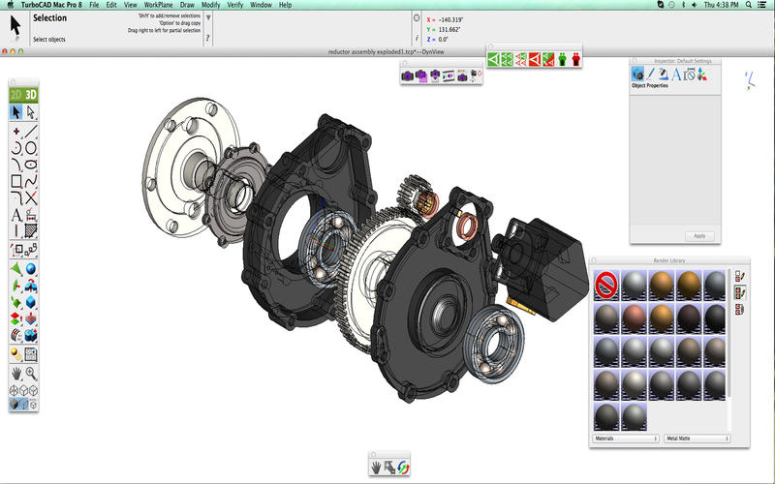
Task: Open the WorkPlane menu
Action: point(158,5)
